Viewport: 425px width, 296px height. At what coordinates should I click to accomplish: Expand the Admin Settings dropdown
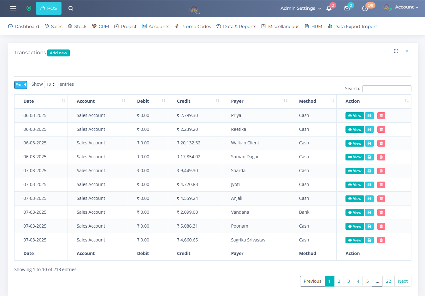(x=301, y=8)
